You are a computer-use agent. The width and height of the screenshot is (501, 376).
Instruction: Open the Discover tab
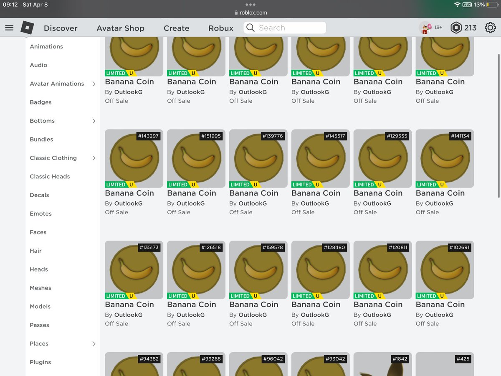pyautogui.click(x=61, y=28)
